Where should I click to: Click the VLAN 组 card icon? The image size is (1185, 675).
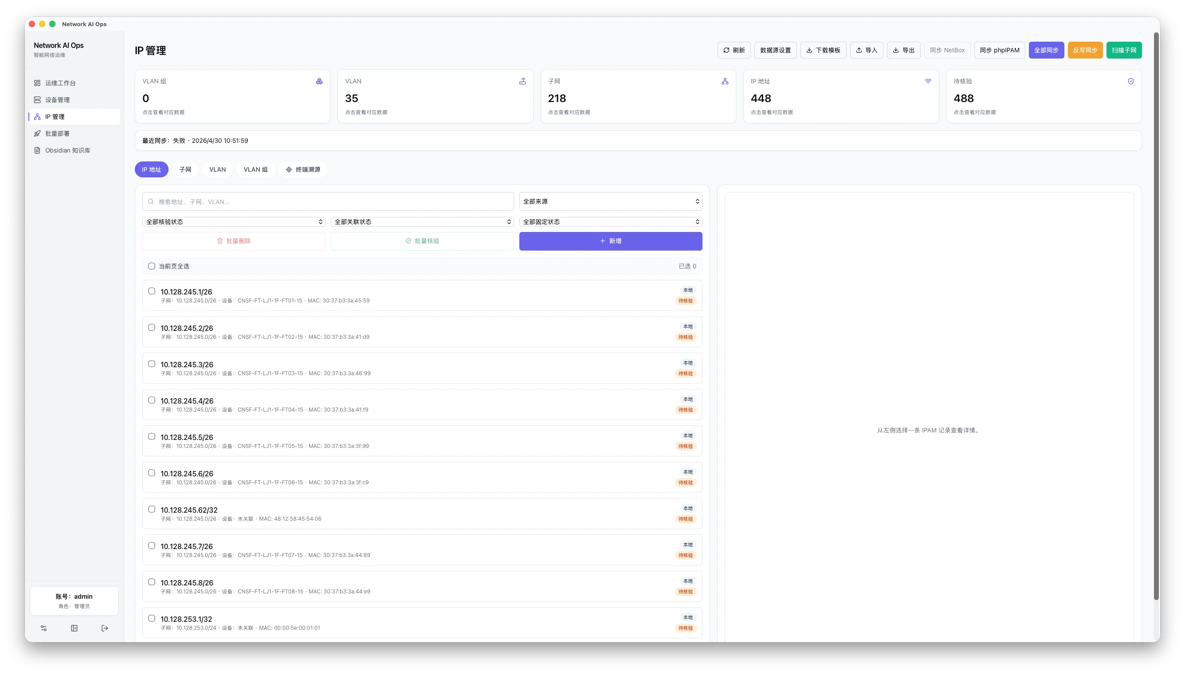click(319, 81)
